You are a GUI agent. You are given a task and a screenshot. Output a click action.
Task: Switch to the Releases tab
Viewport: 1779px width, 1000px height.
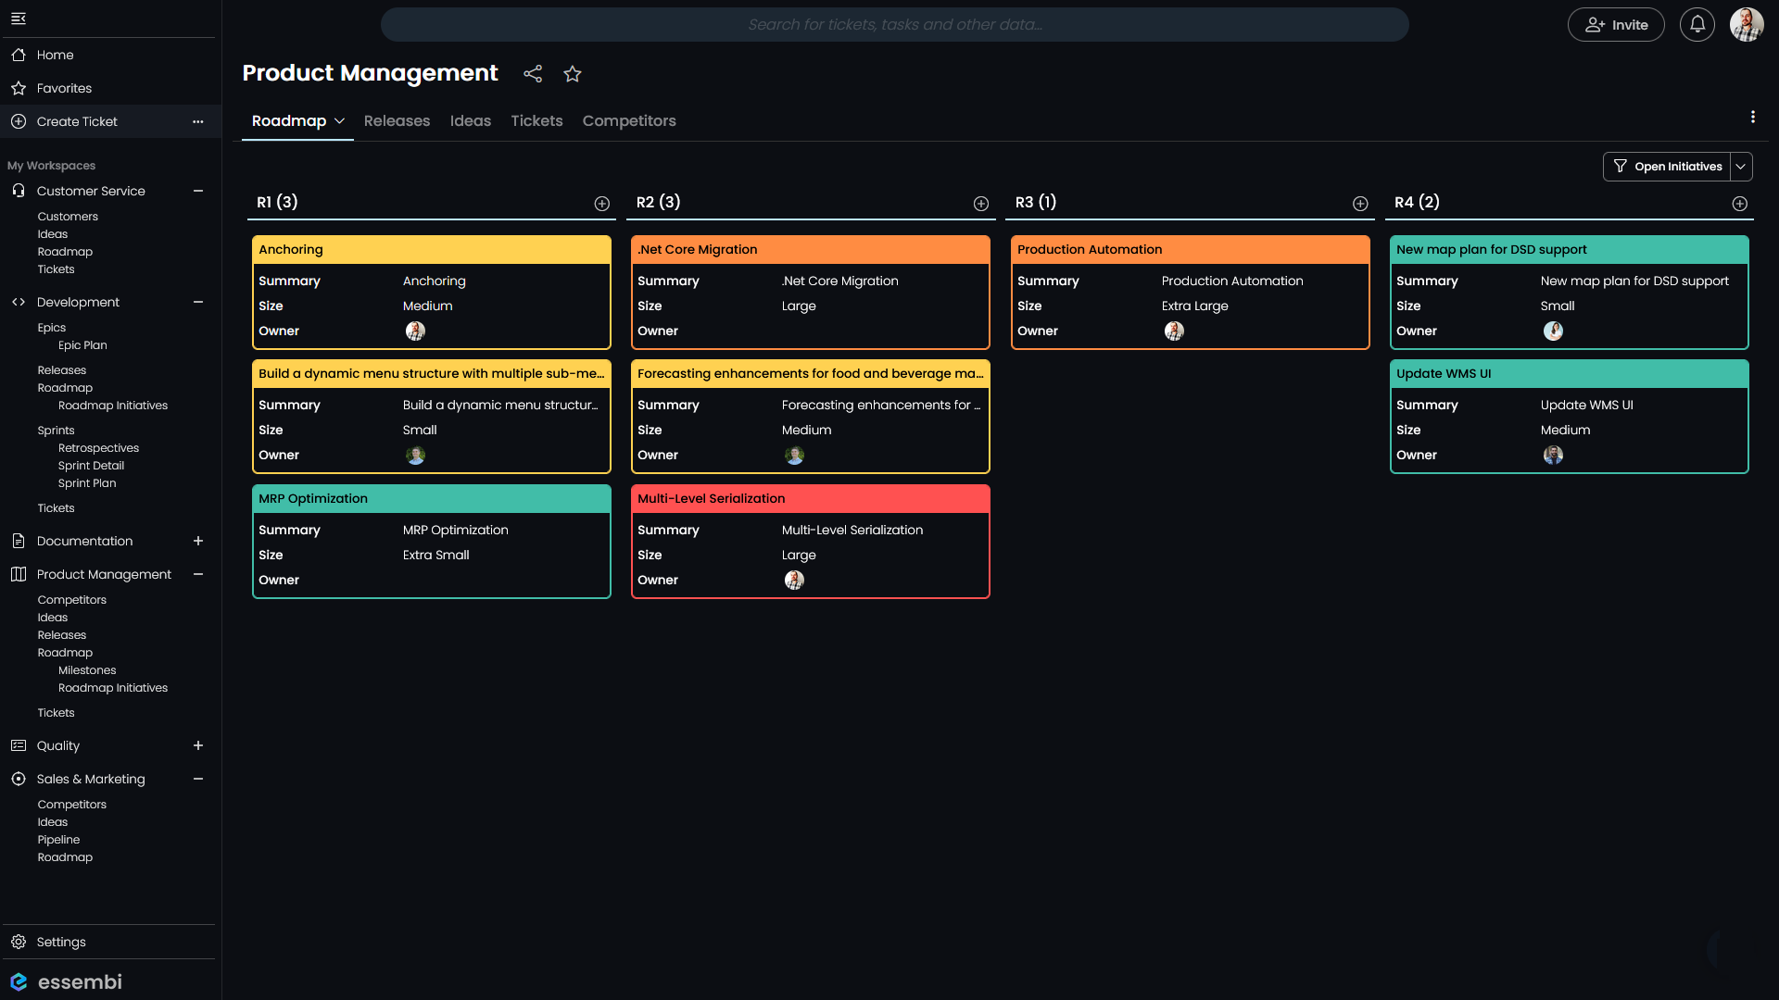point(397,121)
